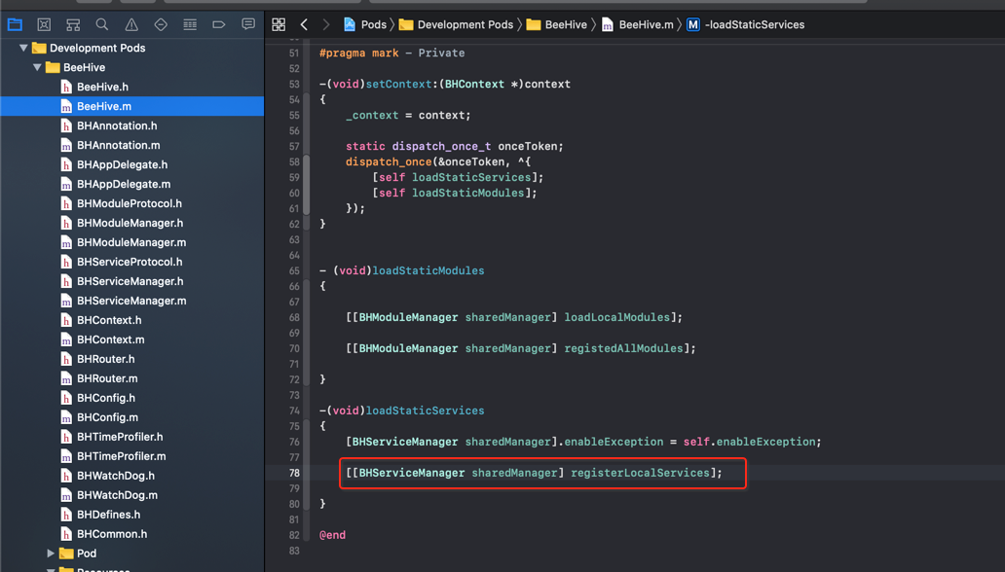The width and height of the screenshot is (1005, 572).
Task: Click the Pods breadcrumb in jump bar
Action: point(374,25)
